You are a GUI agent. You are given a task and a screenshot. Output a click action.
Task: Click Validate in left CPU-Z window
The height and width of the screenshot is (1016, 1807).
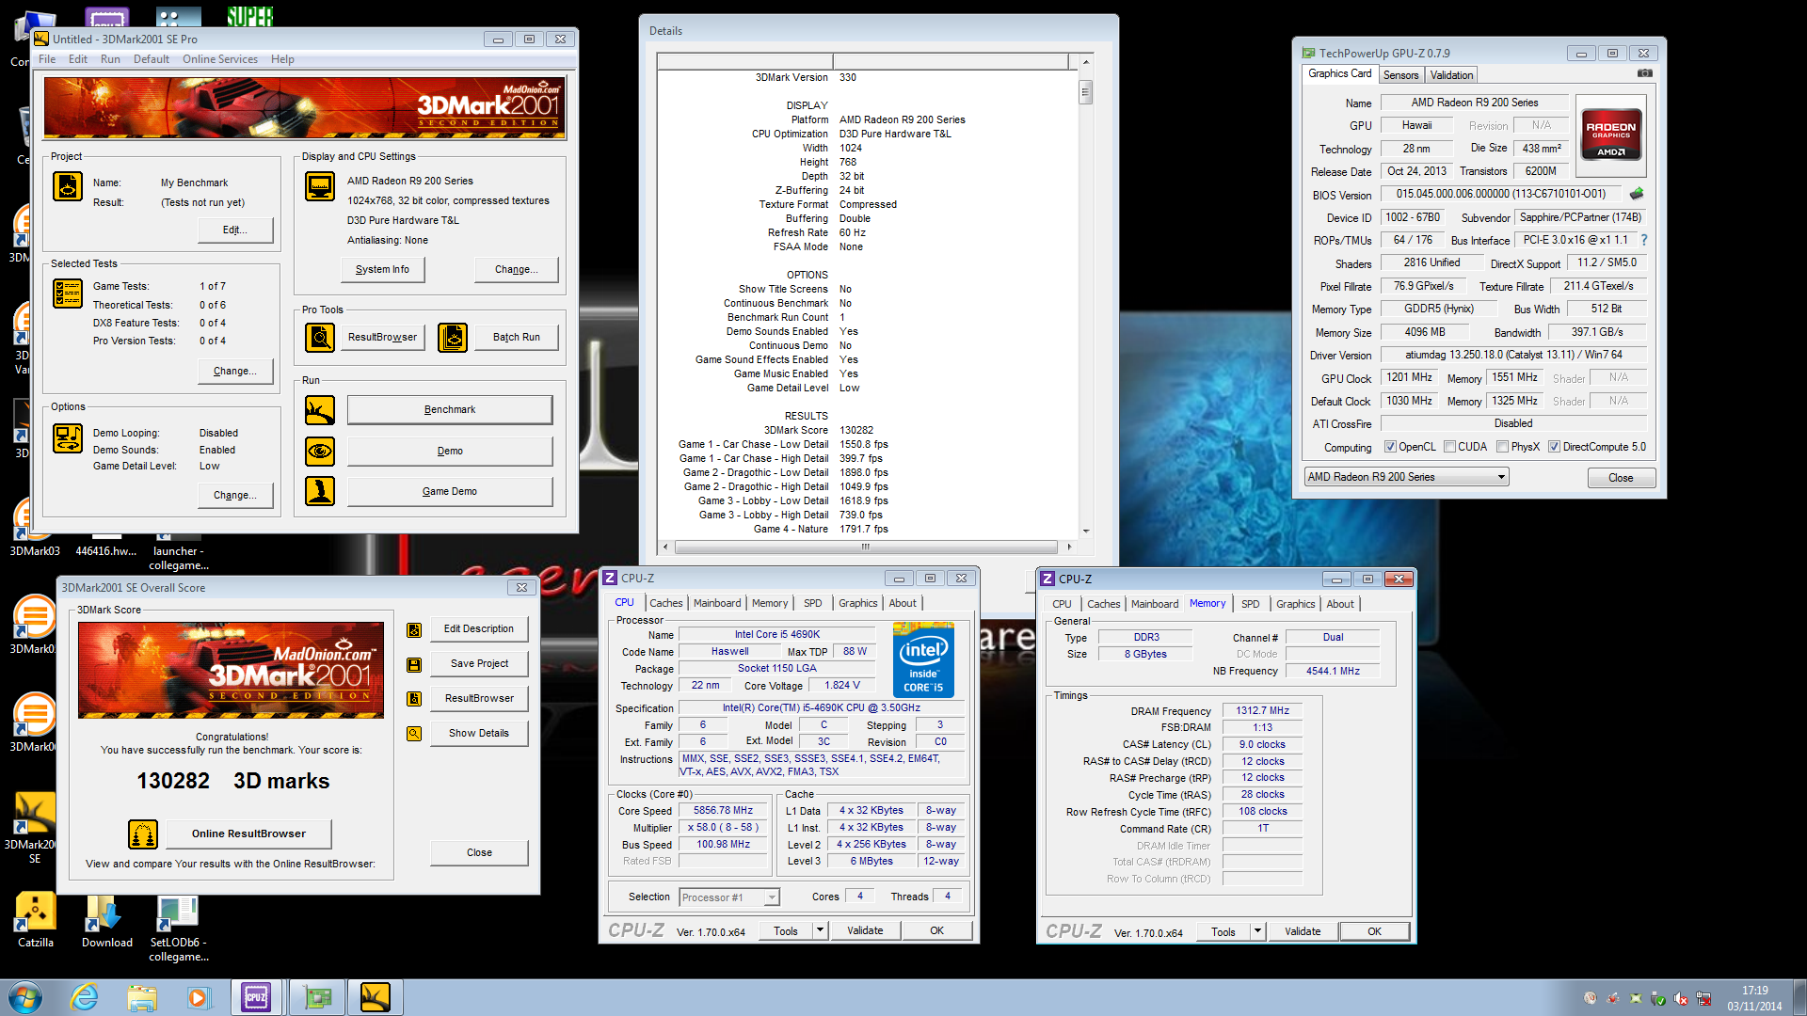pos(865,930)
